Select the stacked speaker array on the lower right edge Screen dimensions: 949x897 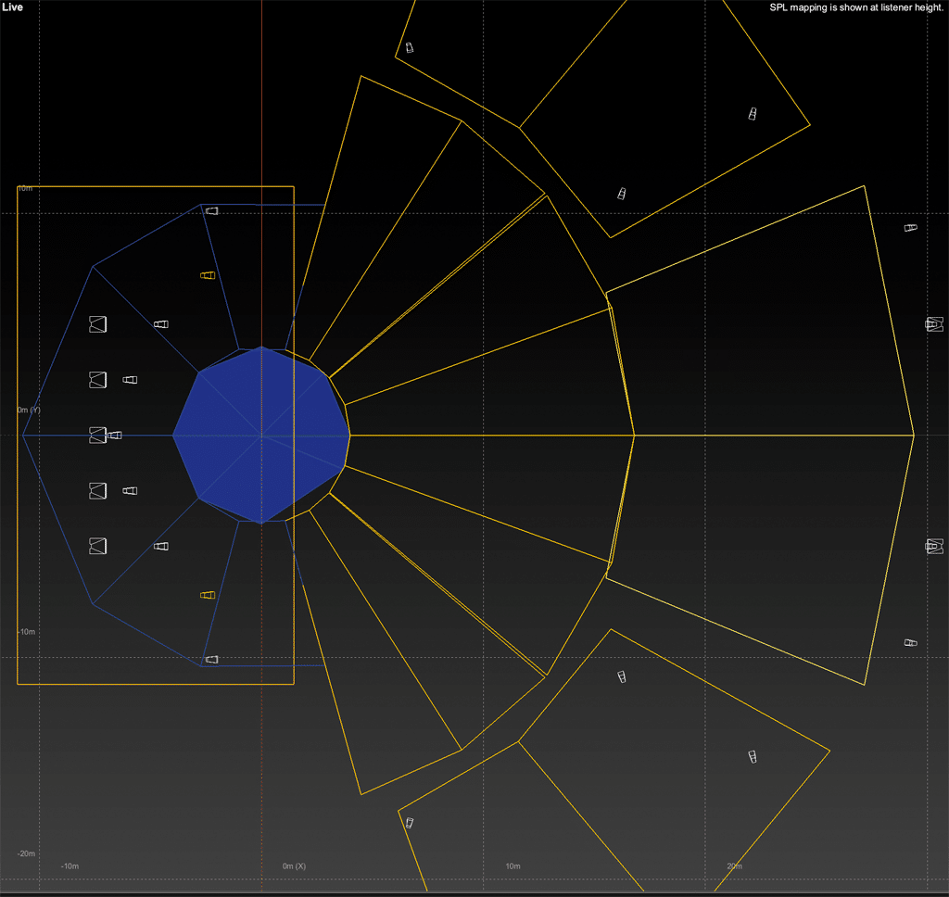click(934, 547)
